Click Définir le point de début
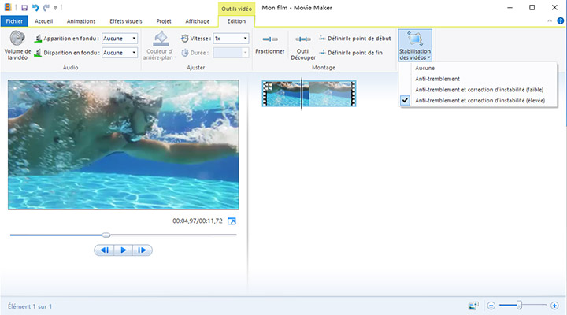The height and width of the screenshot is (315, 567). click(x=354, y=38)
